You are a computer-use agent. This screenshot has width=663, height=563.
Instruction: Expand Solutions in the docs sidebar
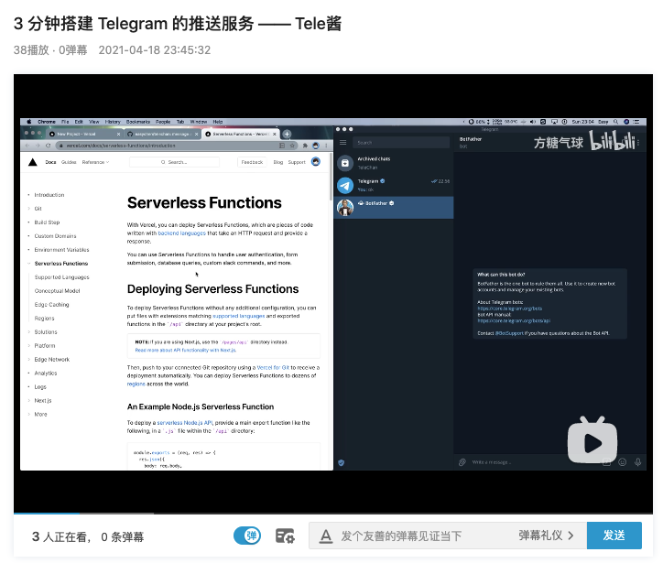[45, 331]
